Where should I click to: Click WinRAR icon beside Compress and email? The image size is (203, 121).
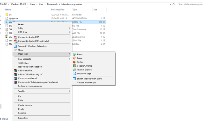point(16,78)
